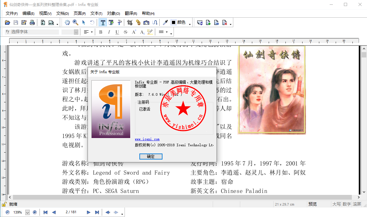Expand file toolbar overflow arrow
Viewport: 367px width, 217px height.
tap(57, 24)
